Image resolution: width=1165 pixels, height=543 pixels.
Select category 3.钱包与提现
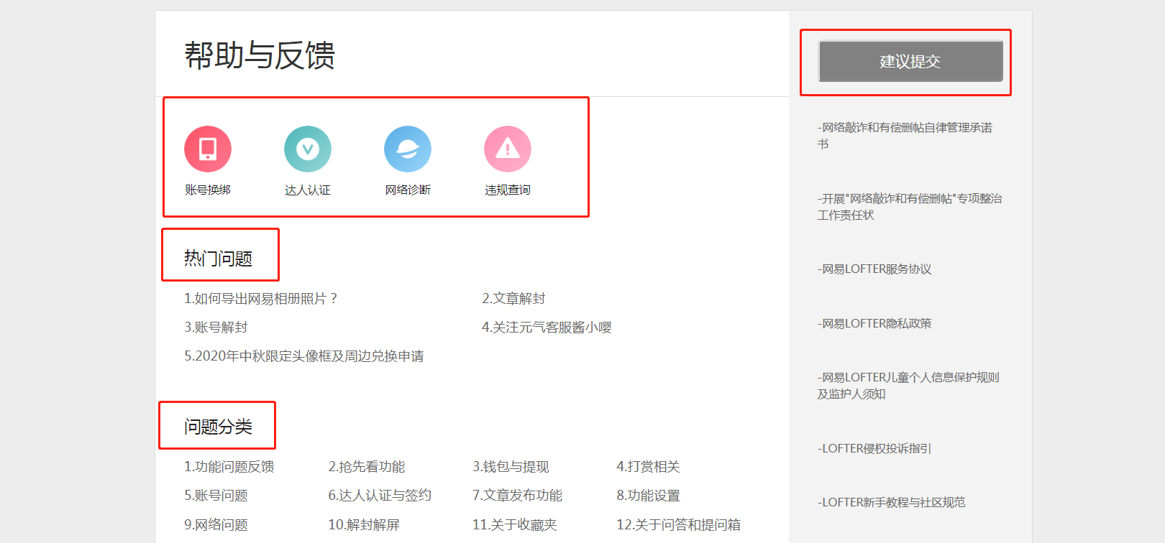click(x=511, y=466)
